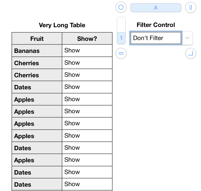Viewport: 201px width, 191px height.
Task: Select the first Dates cell
Action: pyautogui.click(x=37, y=87)
